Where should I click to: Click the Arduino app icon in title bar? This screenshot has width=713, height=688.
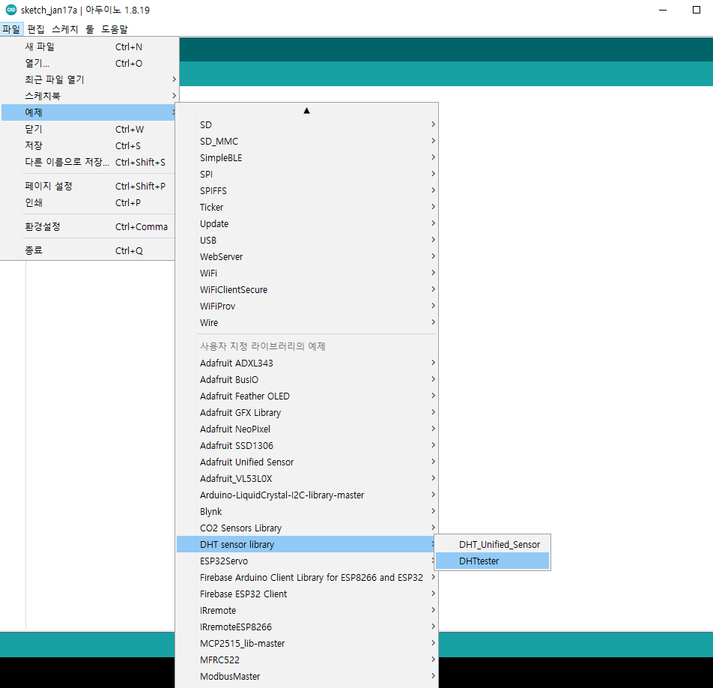[x=11, y=10]
